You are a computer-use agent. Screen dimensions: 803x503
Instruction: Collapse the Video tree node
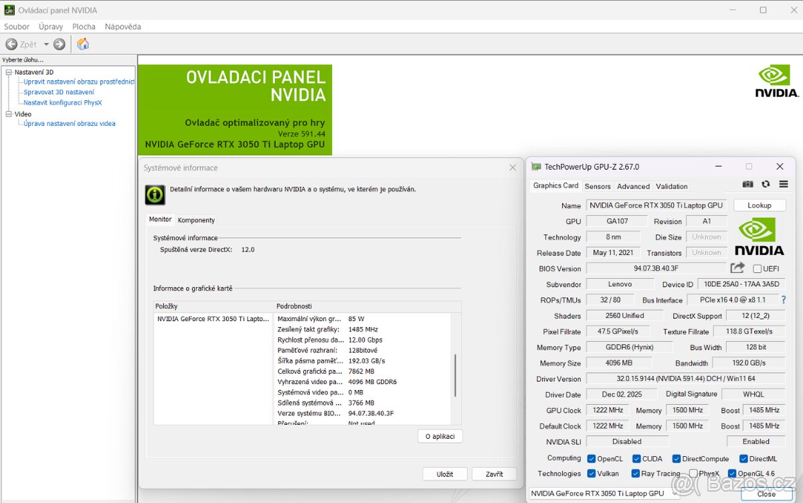coord(9,114)
